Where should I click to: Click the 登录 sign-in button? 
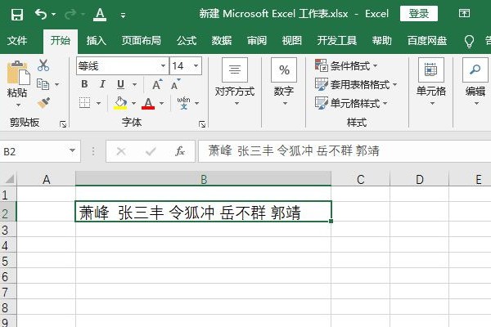tap(418, 14)
